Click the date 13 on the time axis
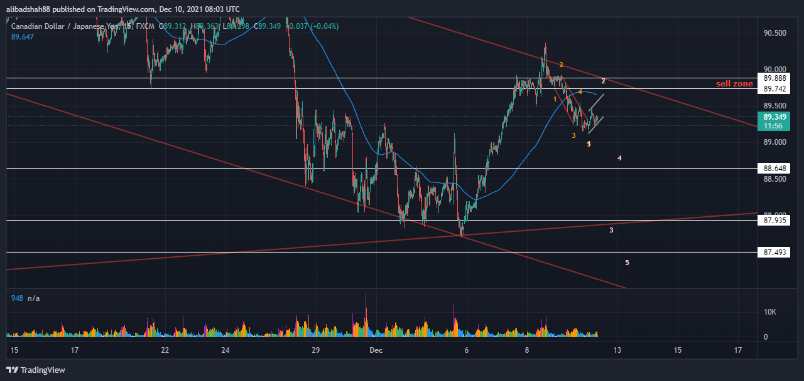The height and width of the screenshot is (381, 804). [x=617, y=350]
